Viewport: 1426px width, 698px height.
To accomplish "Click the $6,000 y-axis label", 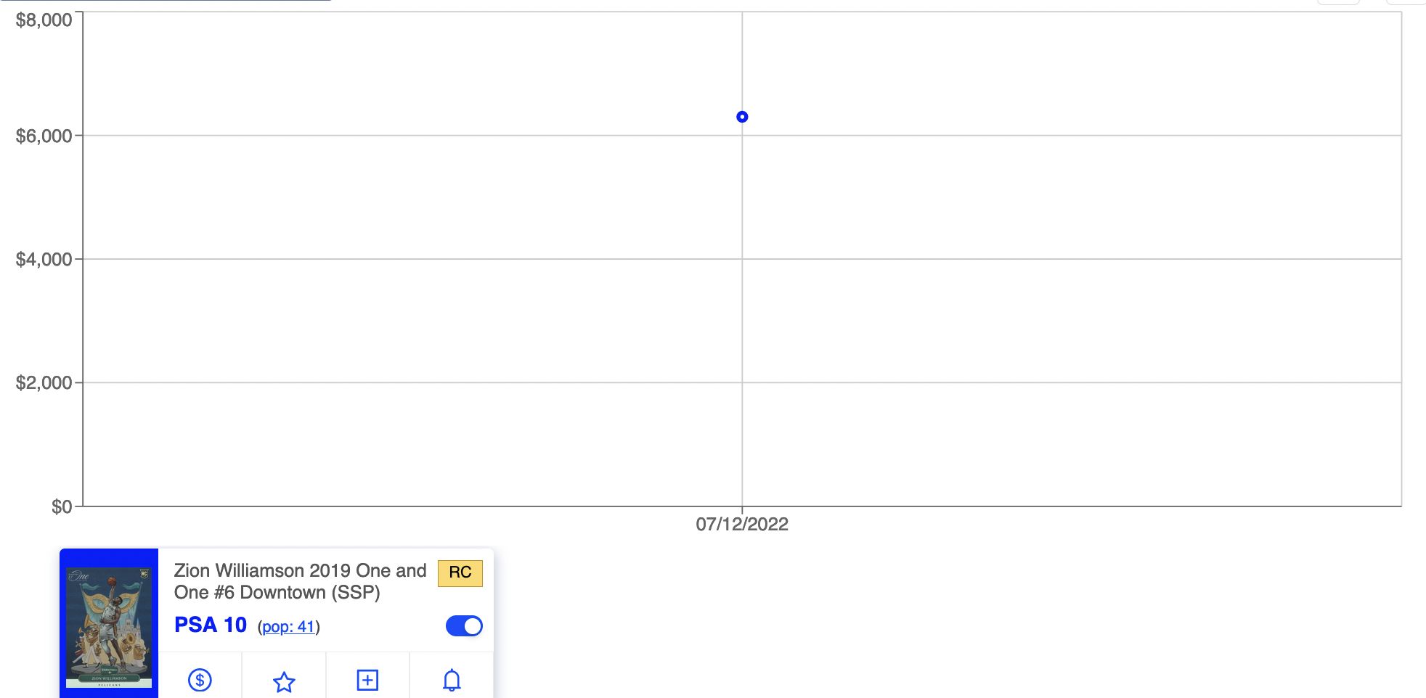I will point(44,136).
